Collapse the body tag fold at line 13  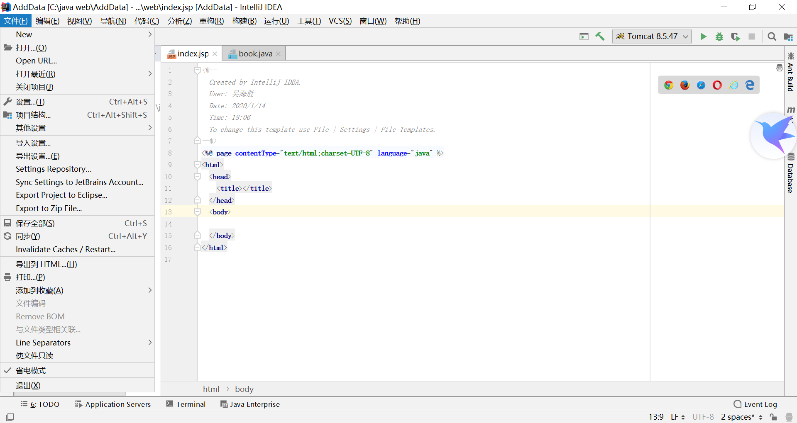pyautogui.click(x=197, y=212)
